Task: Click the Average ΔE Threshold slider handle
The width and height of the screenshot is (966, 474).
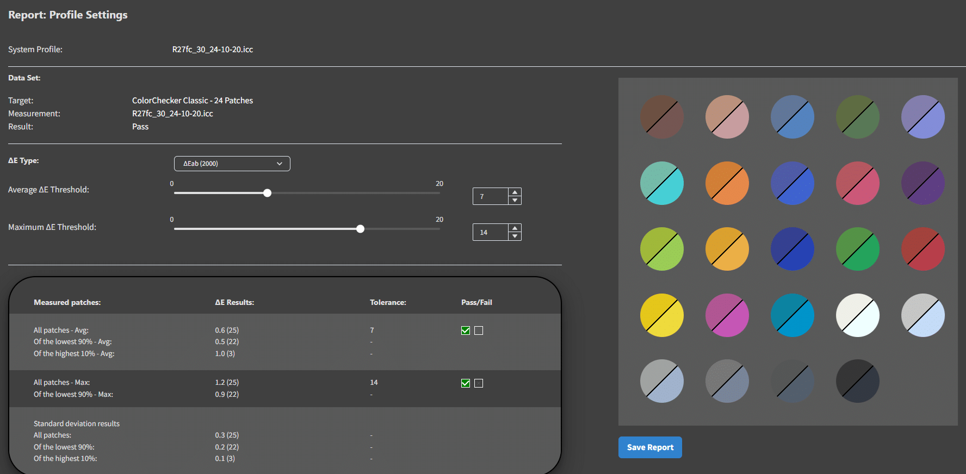Action: (267, 193)
